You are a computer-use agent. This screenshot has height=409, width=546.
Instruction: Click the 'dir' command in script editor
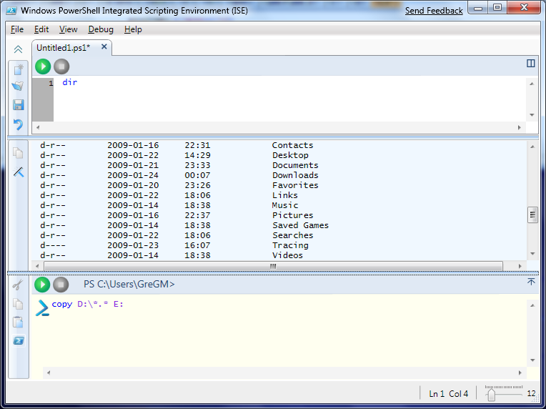click(69, 82)
